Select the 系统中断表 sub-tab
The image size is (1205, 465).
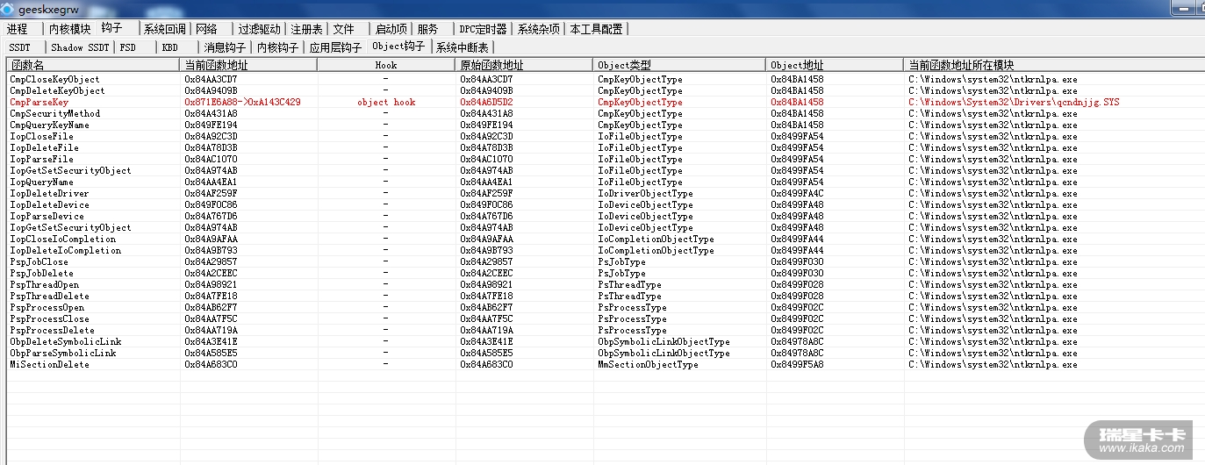click(x=463, y=47)
